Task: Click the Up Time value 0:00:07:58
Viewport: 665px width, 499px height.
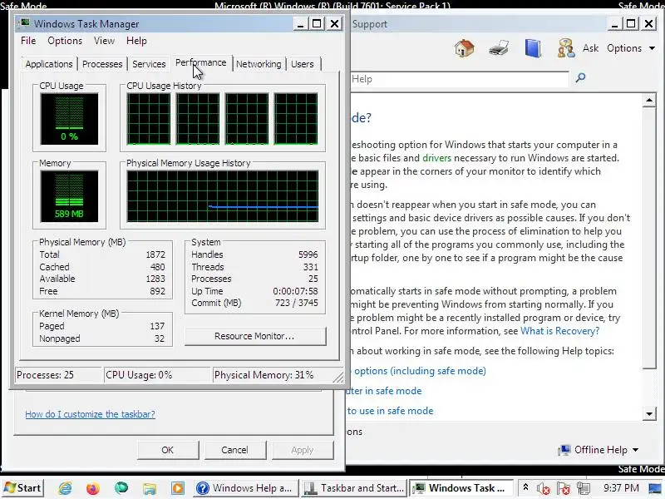Action: pos(295,291)
